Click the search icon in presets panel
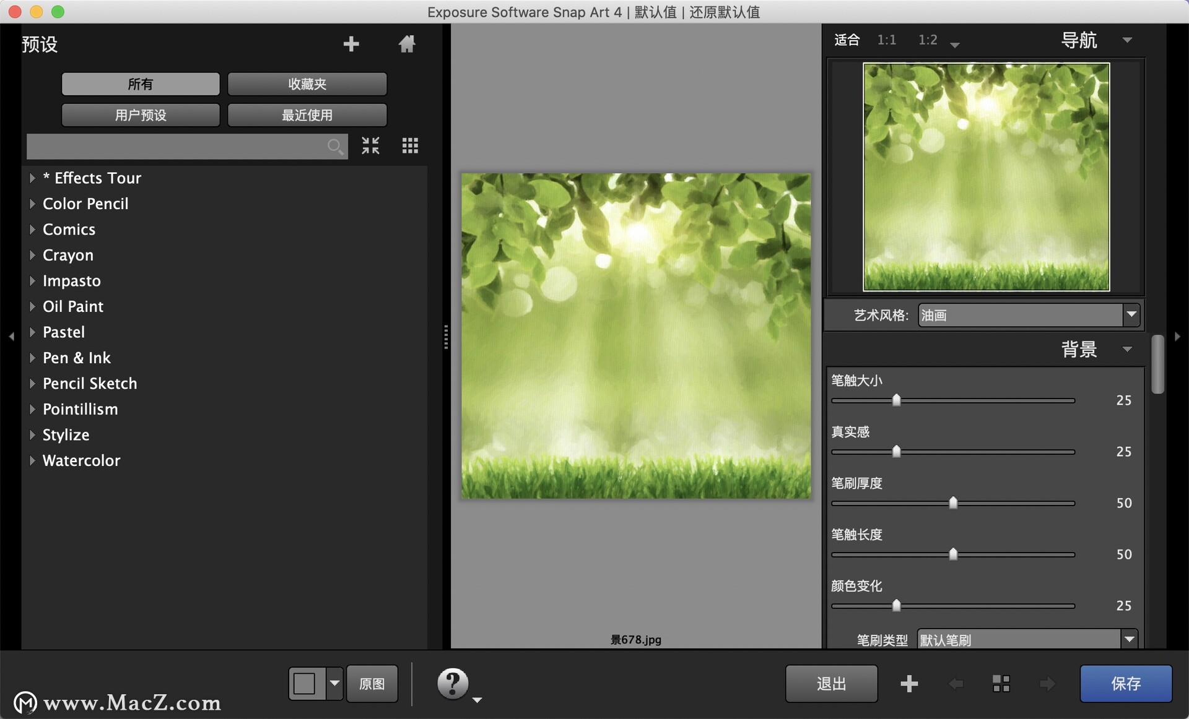Viewport: 1189px width, 719px height. point(336,144)
